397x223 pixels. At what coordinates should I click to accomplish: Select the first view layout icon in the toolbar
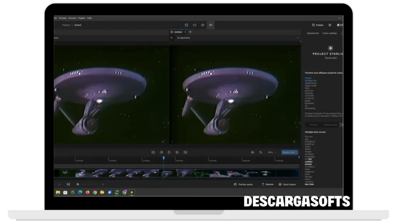pos(186,25)
